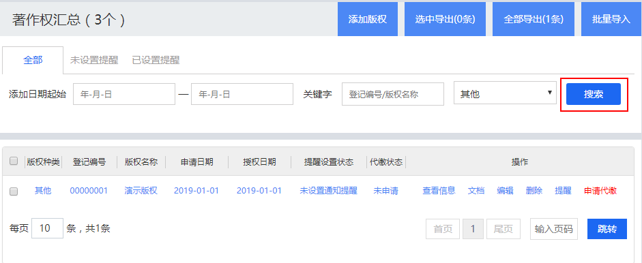Switch to the 未设置提醒 tab
This screenshot has height=263, width=642.
pos(94,60)
